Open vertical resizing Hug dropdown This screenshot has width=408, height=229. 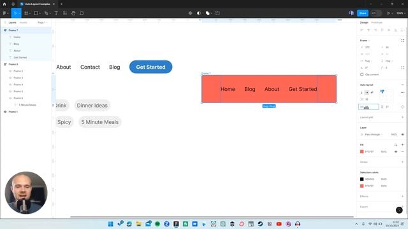click(389, 61)
